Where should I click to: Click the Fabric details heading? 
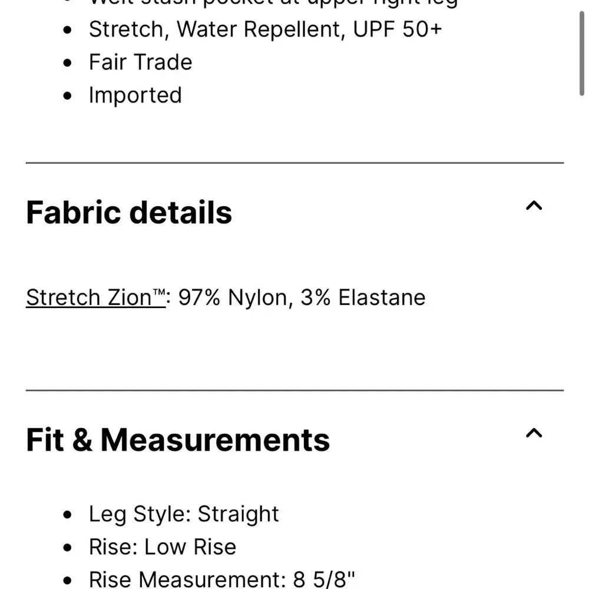tap(128, 212)
